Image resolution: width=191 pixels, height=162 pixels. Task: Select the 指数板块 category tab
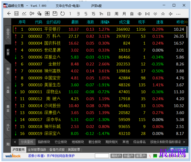click(x=44, y=142)
